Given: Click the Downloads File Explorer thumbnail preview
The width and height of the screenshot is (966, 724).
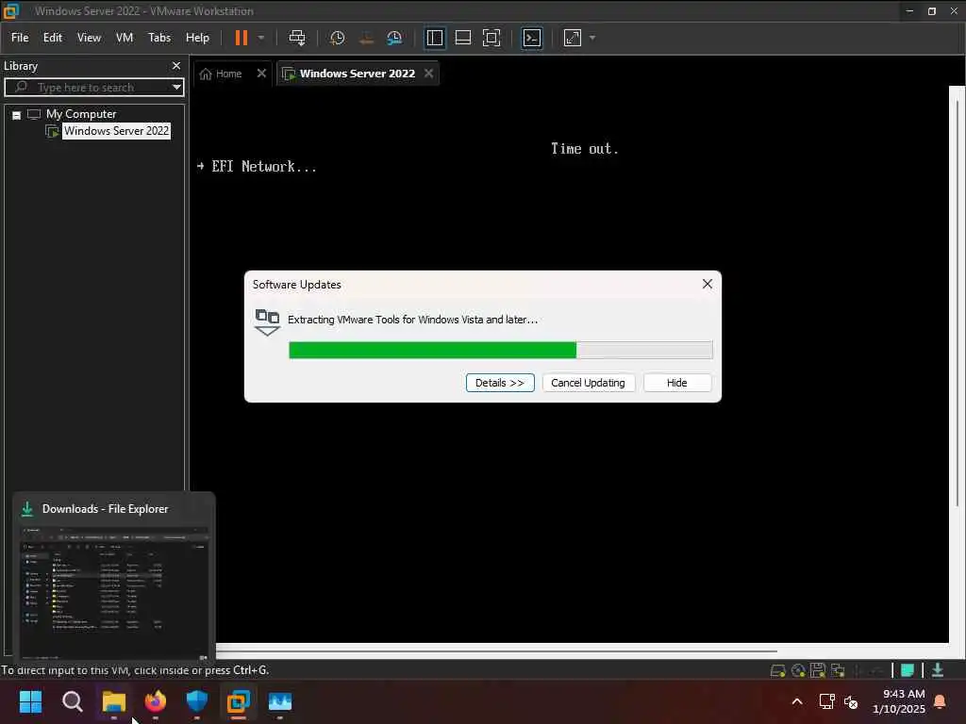Looking at the screenshot, I should (114, 592).
